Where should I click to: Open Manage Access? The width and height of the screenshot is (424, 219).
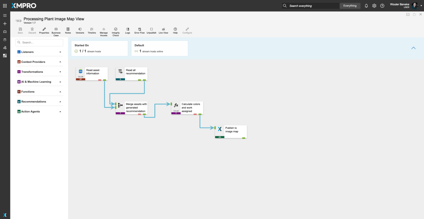[104, 31]
